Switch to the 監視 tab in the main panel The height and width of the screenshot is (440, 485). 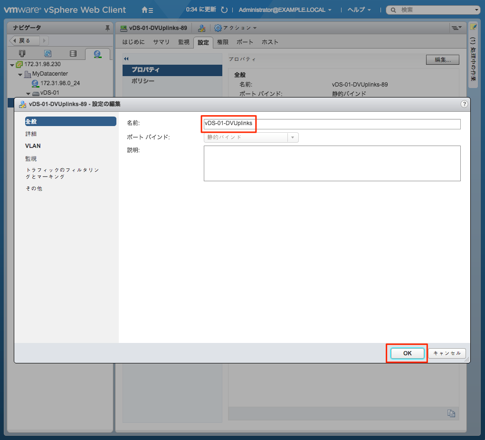click(184, 42)
